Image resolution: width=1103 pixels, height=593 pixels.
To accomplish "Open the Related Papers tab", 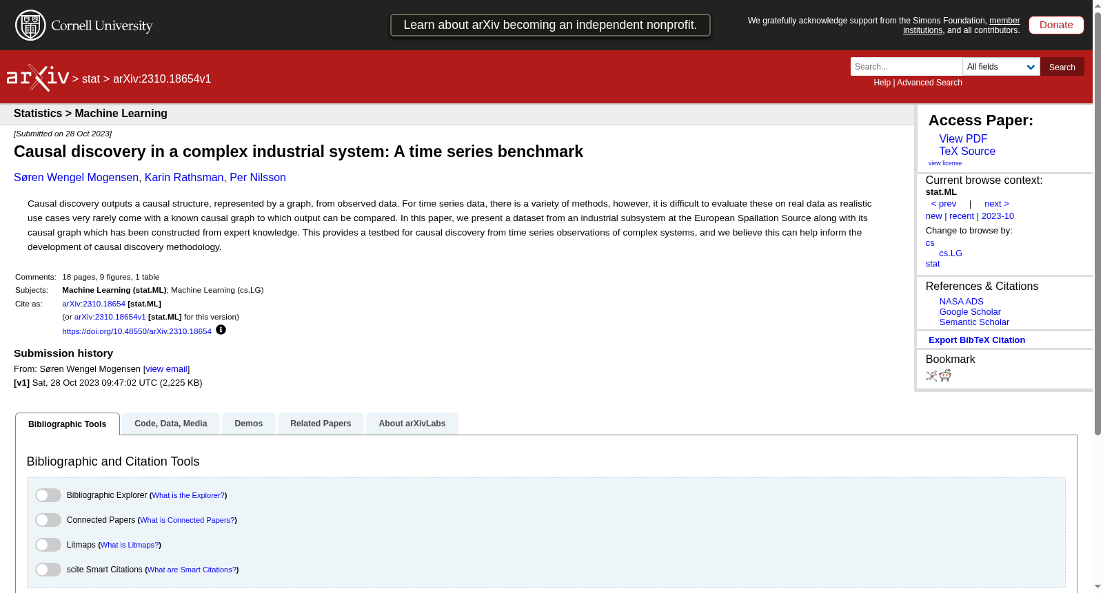I will point(321,424).
